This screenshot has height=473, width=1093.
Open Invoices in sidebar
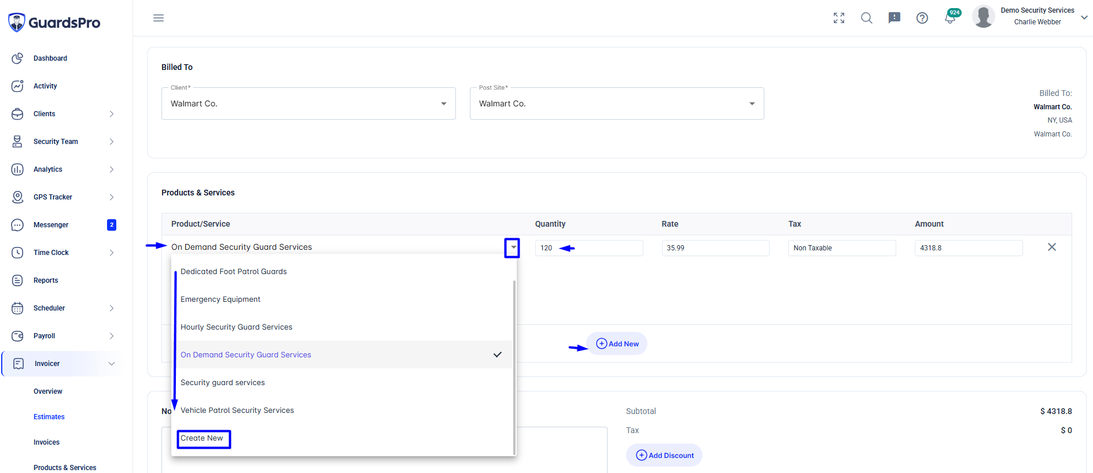click(46, 442)
